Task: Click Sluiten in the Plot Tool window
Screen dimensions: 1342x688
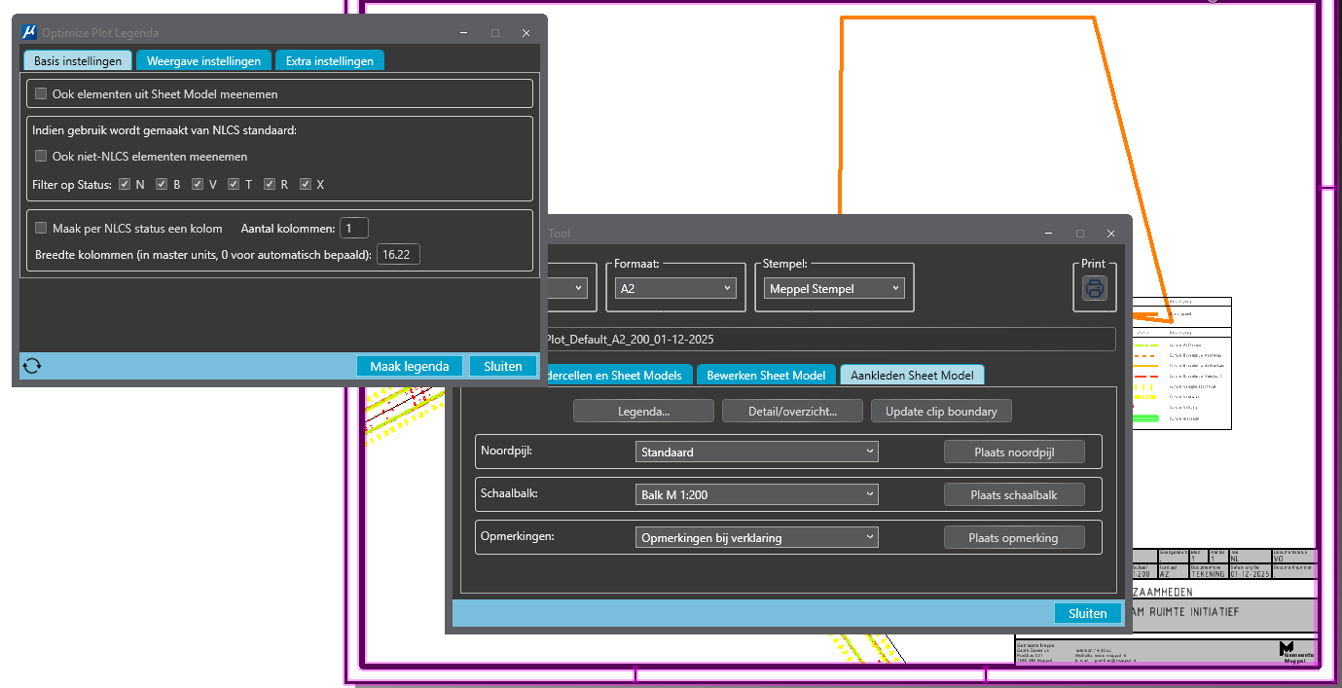Action: point(1088,613)
